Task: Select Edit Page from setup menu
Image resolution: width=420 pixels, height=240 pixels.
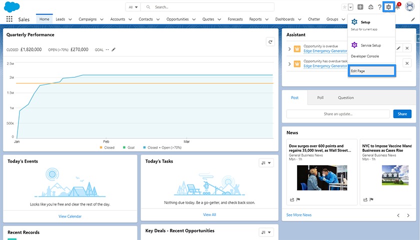Action: click(x=371, y=71)
